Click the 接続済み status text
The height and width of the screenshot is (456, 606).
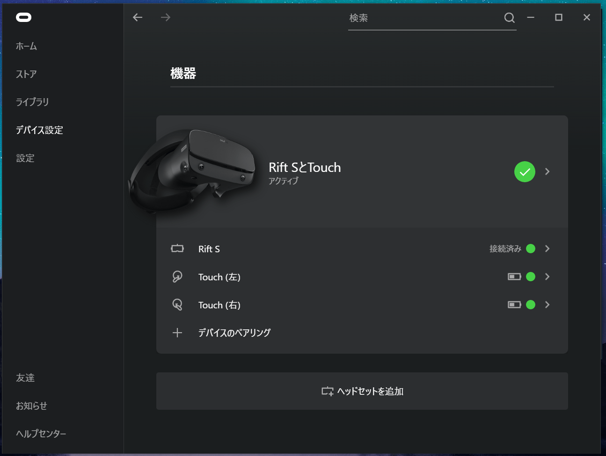pos(505,249)
